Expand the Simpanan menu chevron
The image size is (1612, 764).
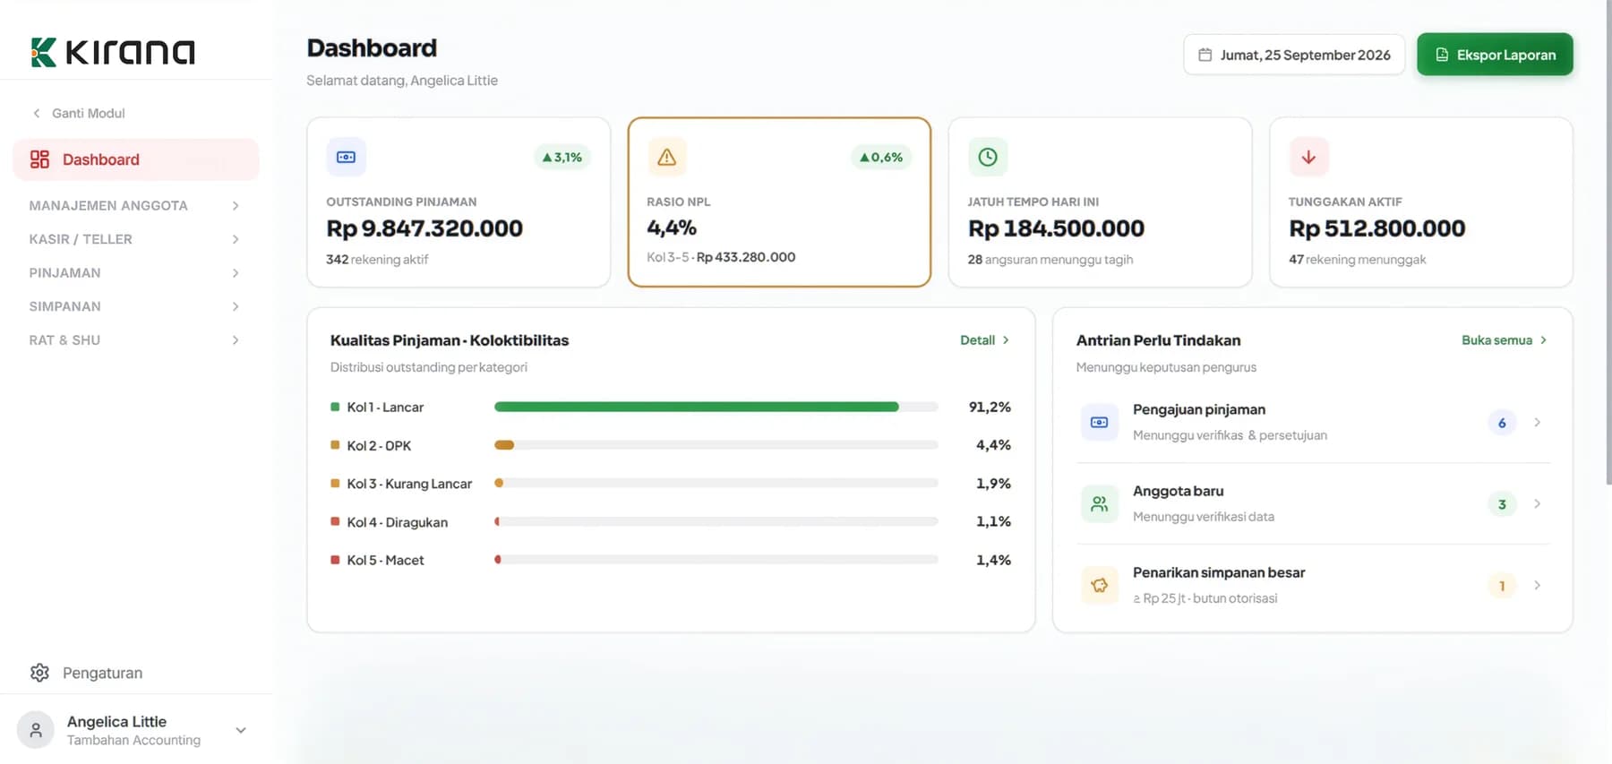tap(236, 306)
